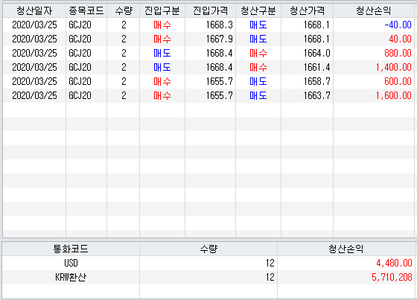Click the 1661.4 exit price cell
The height and width of the screenshot is (300, 417).
[307, 67]
